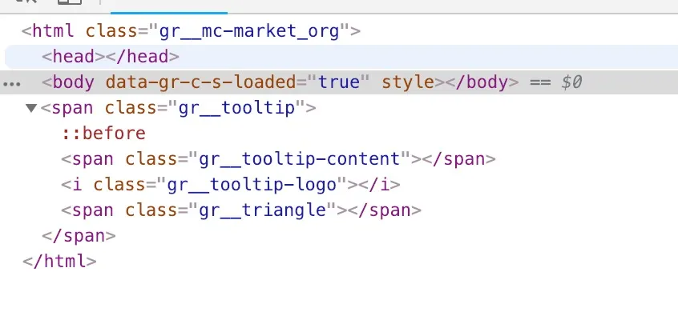Click the $0 console reference marker

click(571, 82)
